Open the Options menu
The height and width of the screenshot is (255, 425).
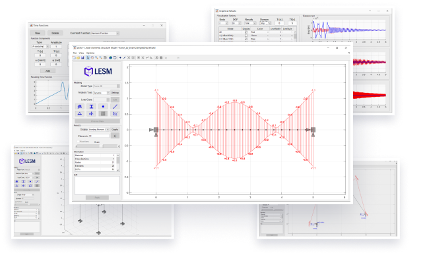coord(90,53)
